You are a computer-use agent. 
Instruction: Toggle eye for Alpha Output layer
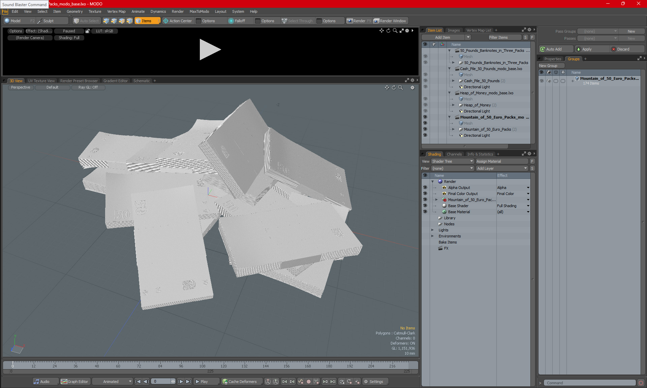425,188
